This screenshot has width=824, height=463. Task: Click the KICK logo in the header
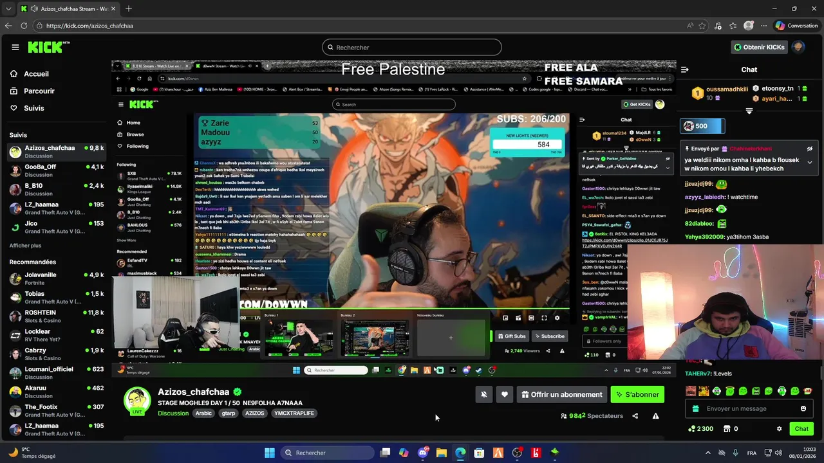(x=48, y=47)
